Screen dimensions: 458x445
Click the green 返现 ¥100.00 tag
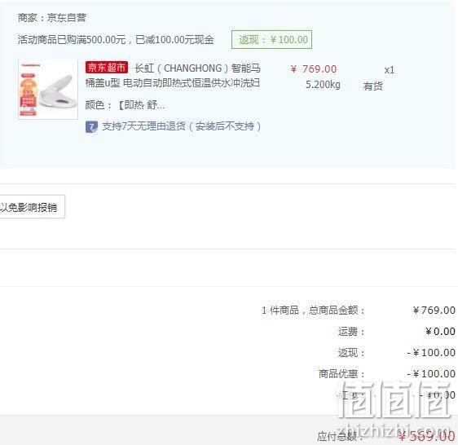pyautogui.click(x=271, y=39)
